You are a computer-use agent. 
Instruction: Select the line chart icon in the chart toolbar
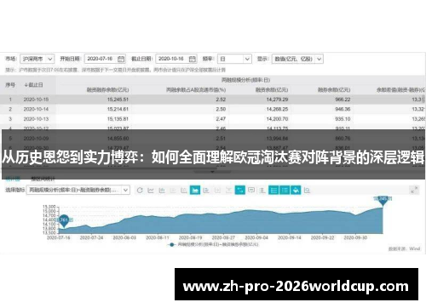pyautogui.click(x=151, y=190)
